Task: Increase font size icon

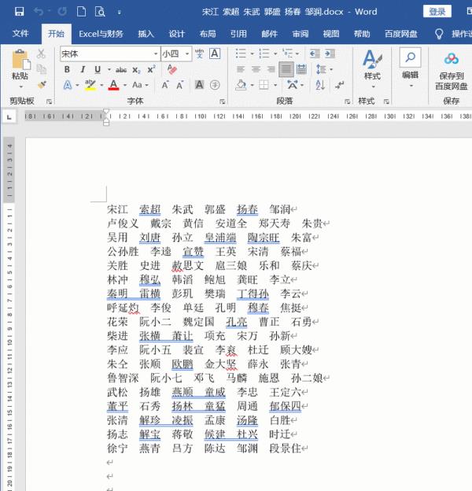Action: pyautogui.click(x=165, y=85)
